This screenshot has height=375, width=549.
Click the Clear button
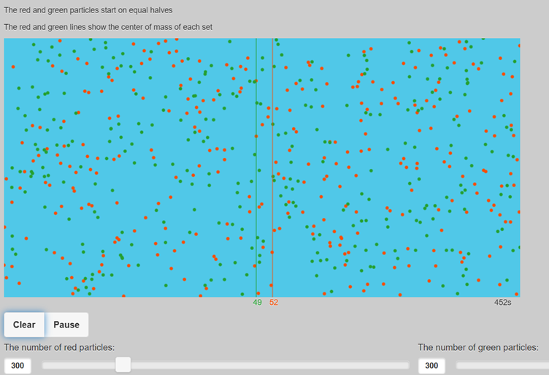[x=24, y=325]
